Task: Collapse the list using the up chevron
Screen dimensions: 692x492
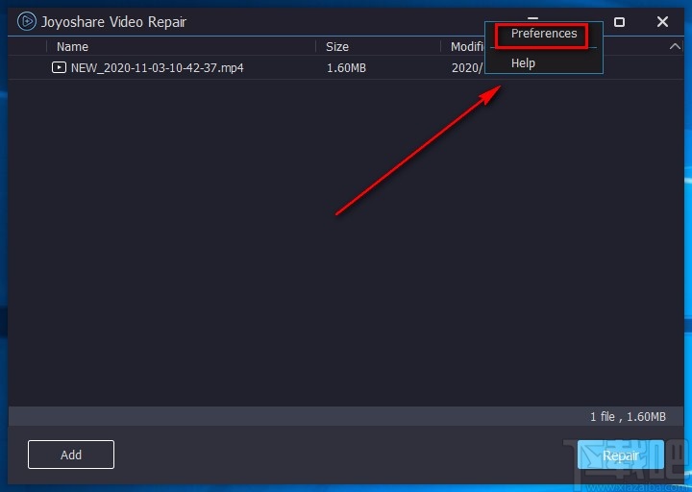Action: 675,46
